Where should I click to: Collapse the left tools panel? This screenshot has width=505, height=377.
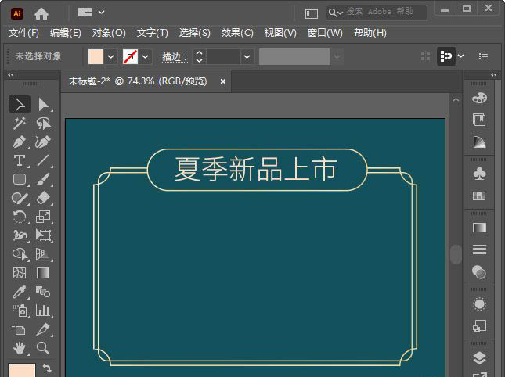click(x=11, y=74)
